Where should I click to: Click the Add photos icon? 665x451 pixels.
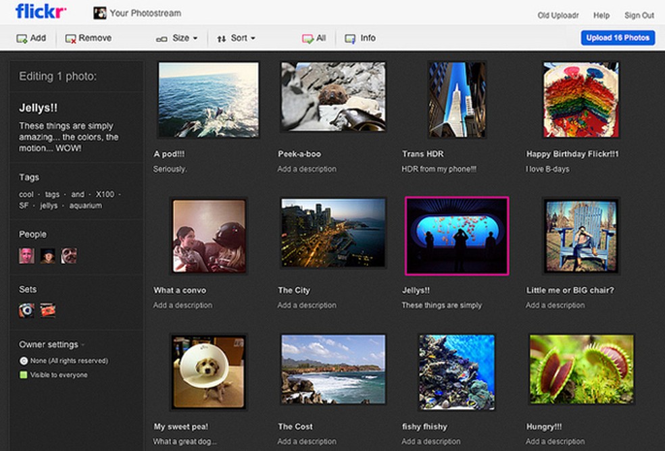(21, 38)
